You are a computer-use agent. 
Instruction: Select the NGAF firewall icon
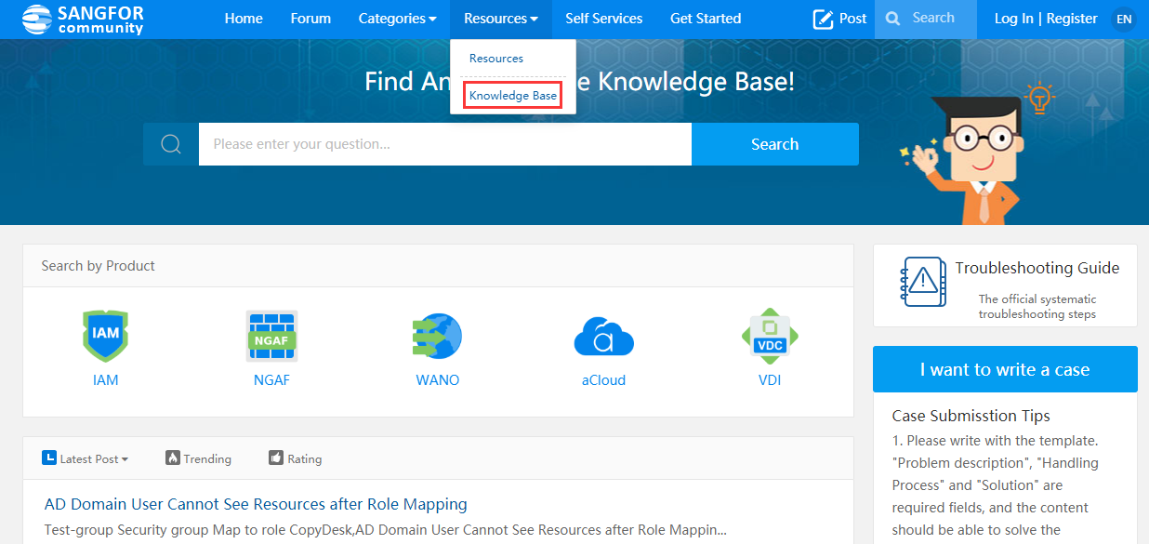pos(271,336)
